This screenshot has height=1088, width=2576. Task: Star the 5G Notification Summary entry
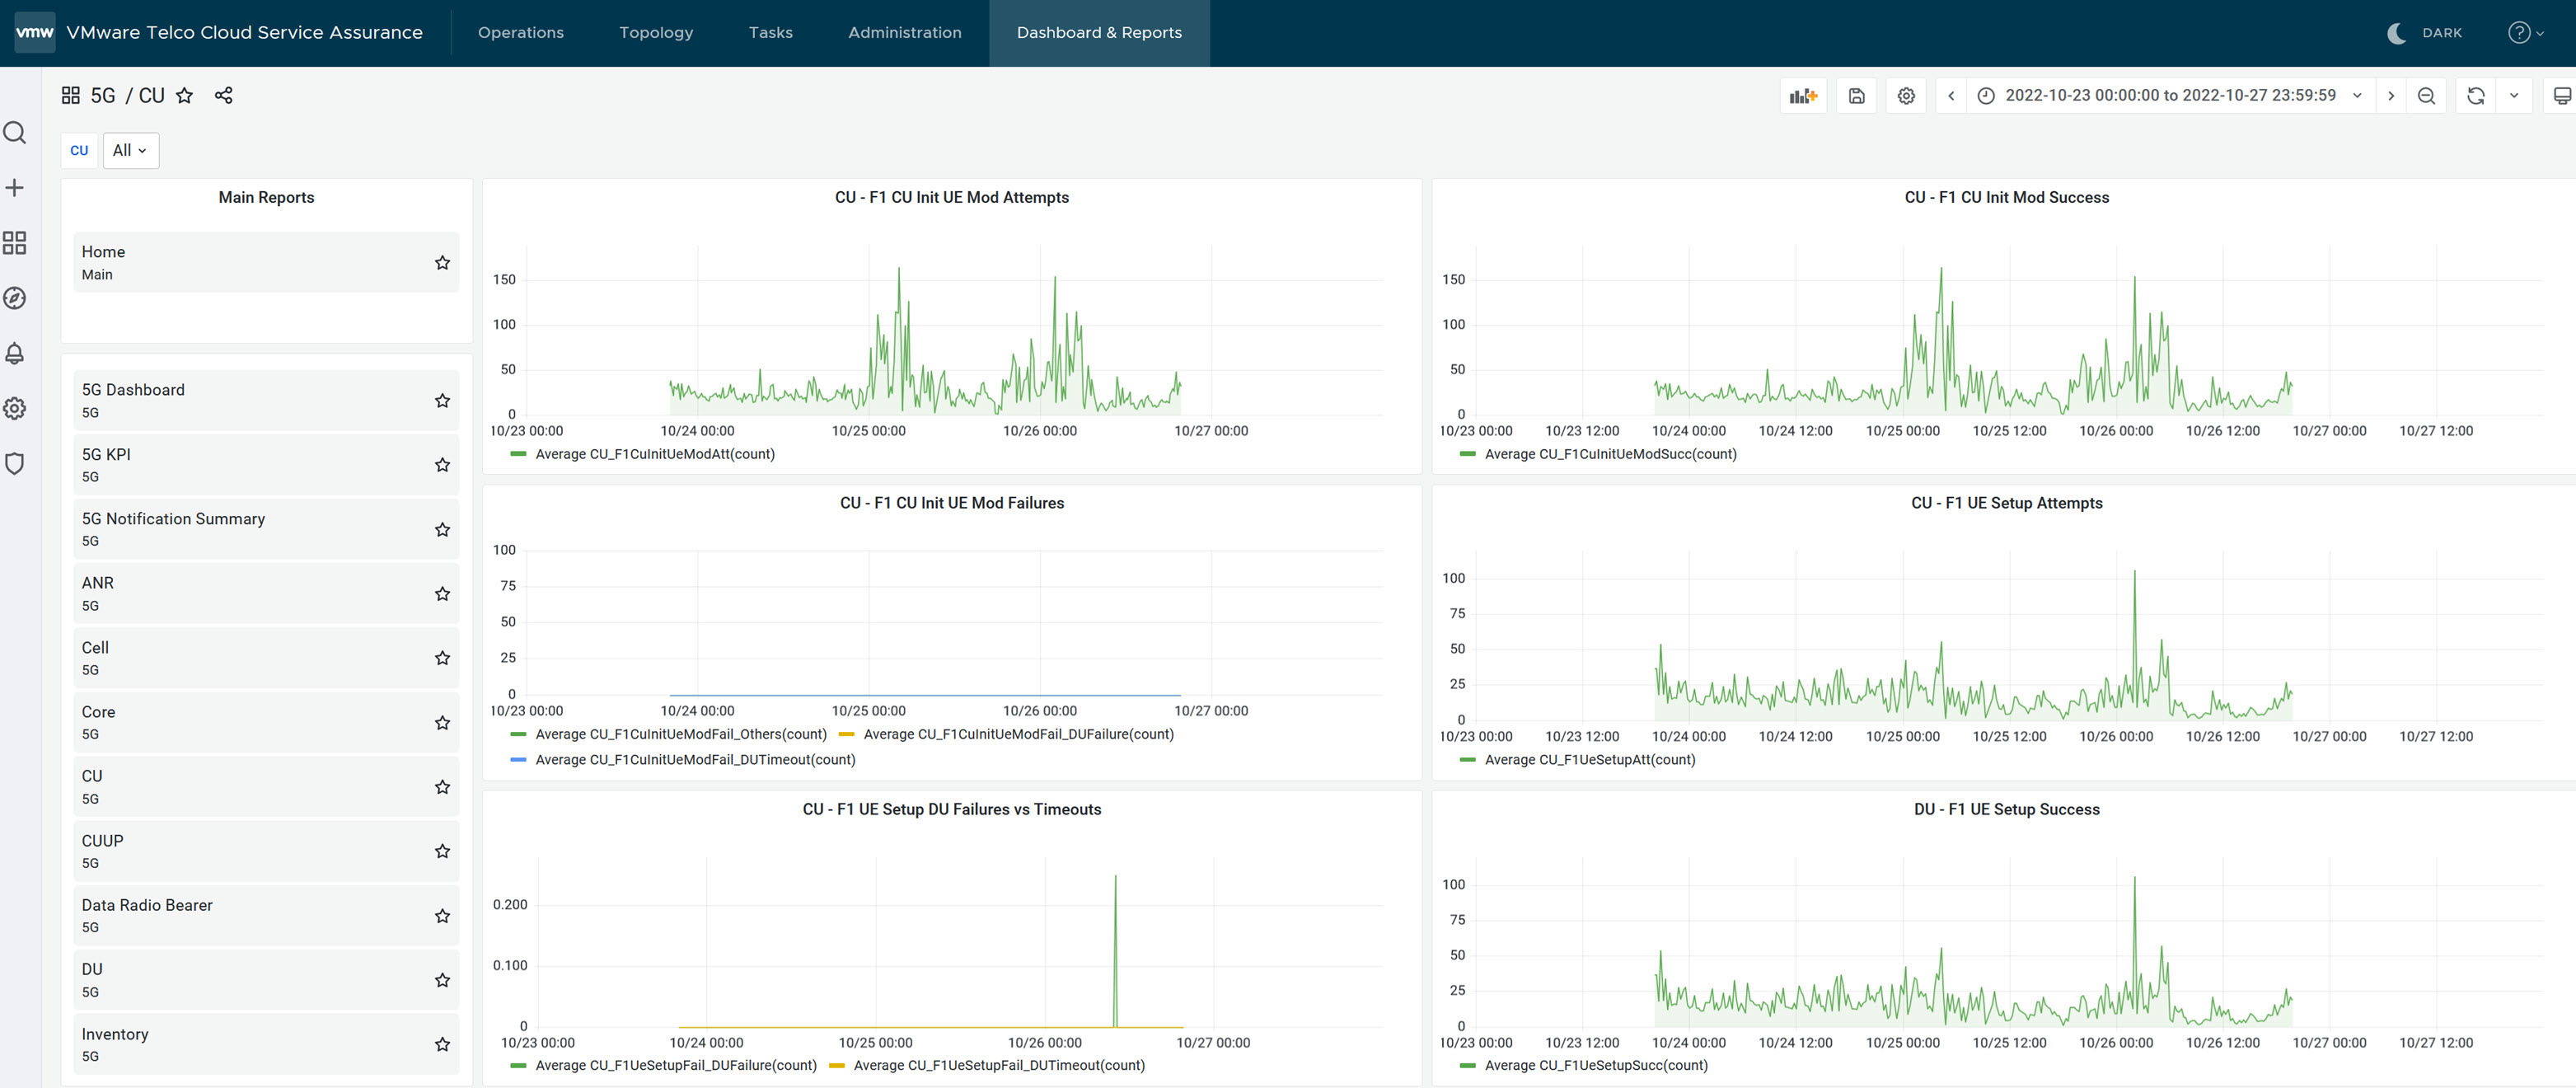coord(442,530)
